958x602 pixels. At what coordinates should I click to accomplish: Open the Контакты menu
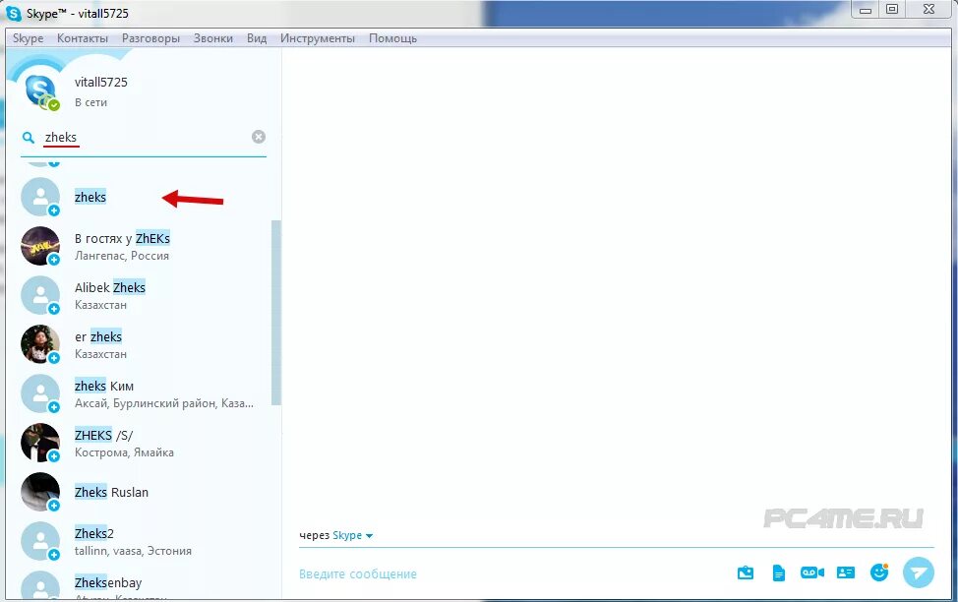(x=83, y=38)
